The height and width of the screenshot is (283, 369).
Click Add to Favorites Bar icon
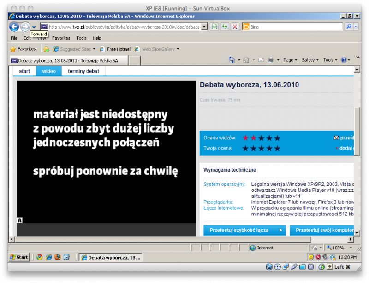[x=46, y=49]
